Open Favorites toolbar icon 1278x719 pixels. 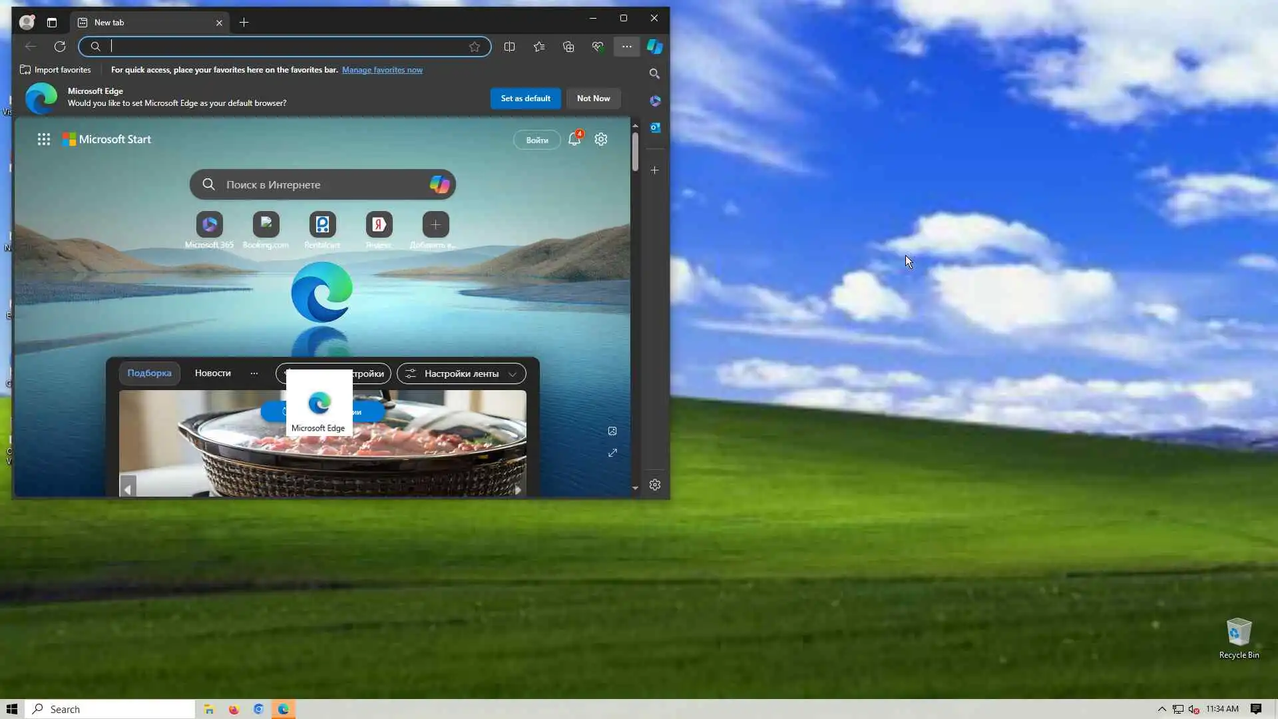tap(539, 47)
